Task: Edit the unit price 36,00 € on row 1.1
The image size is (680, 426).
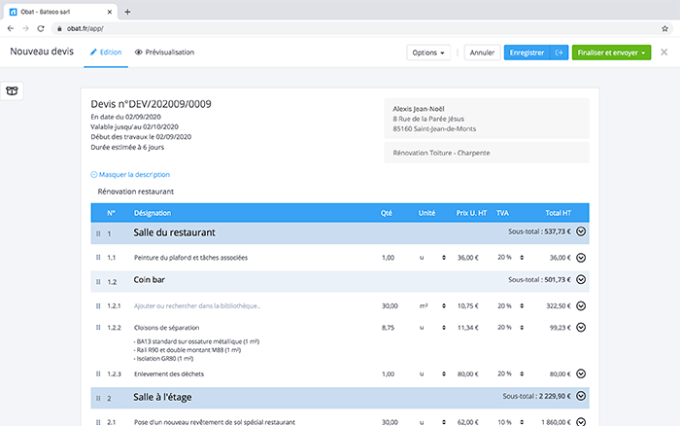Action: [x=468, y=258]
